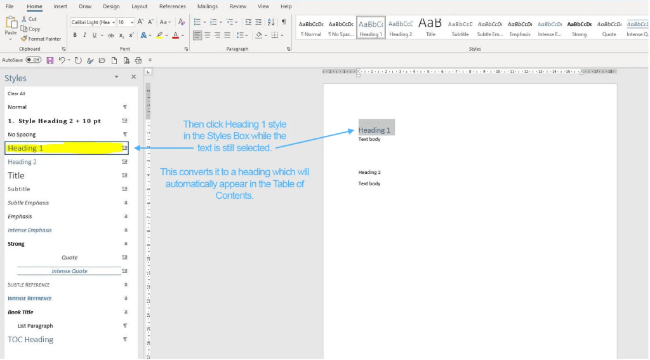Click the Copy icon
The height and width of the screenshot is (360, 650).
pyautogui.click(x=24, y=29)
